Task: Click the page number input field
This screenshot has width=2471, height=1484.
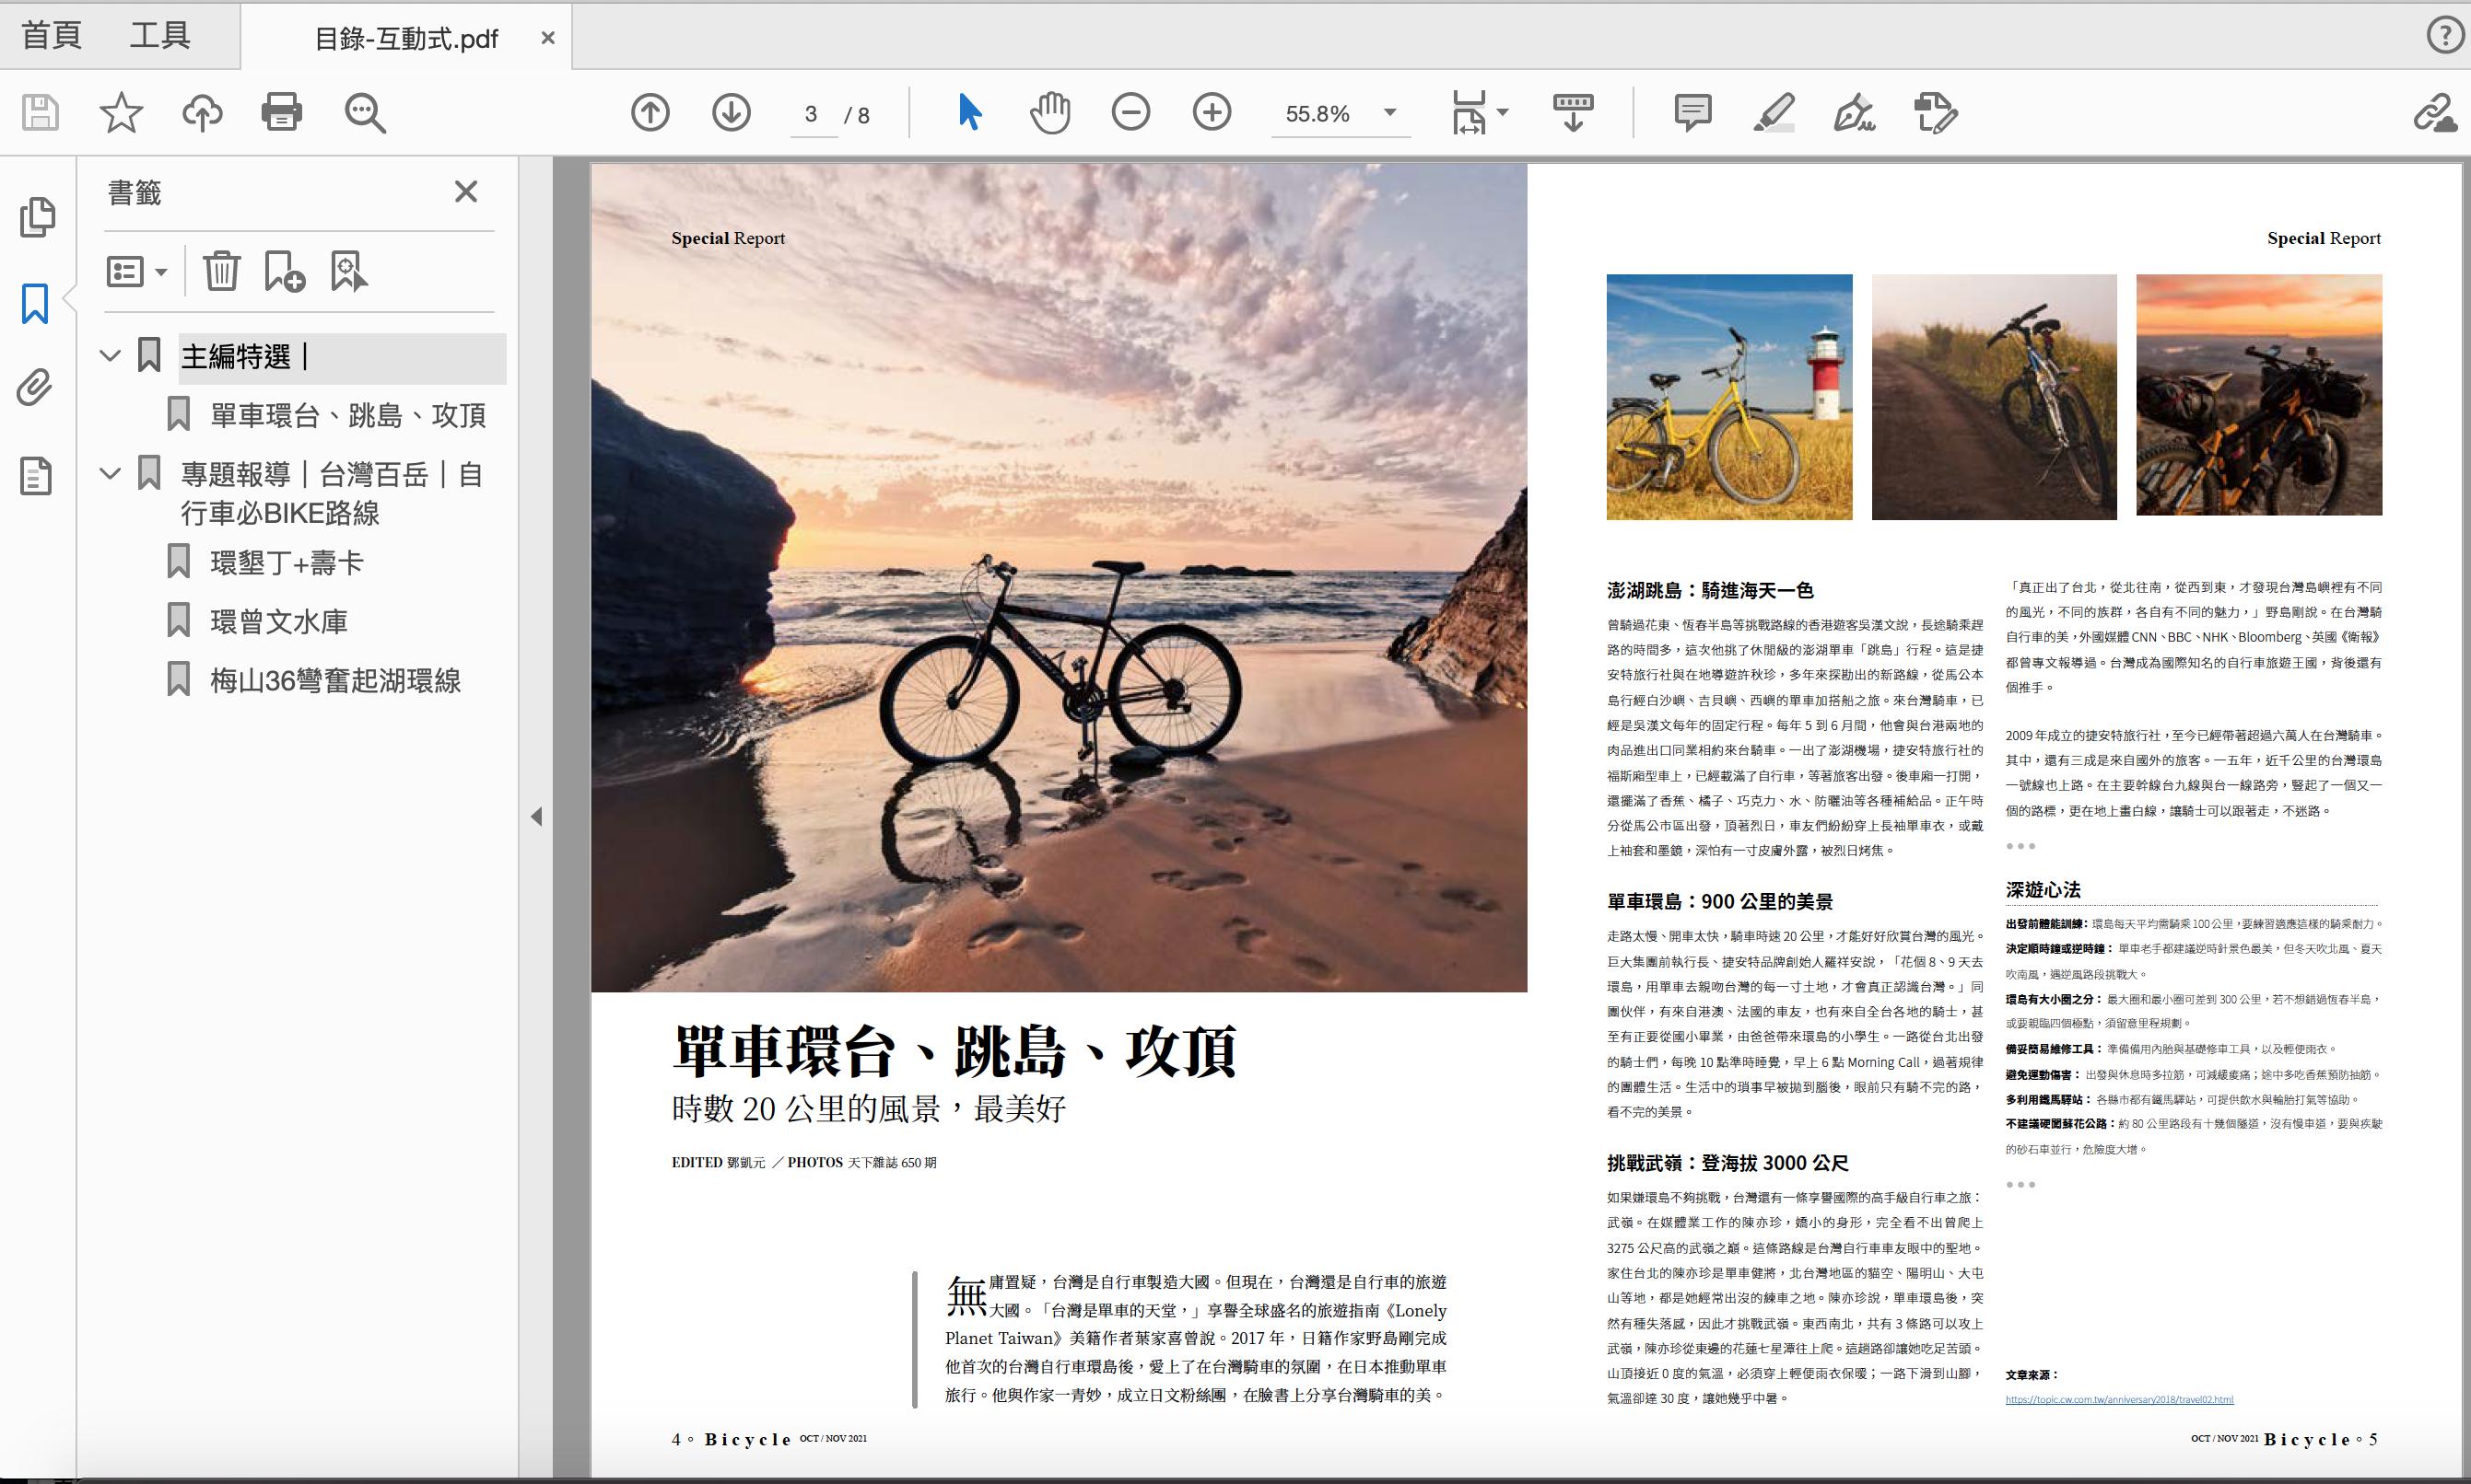Action: coord(812,114)
